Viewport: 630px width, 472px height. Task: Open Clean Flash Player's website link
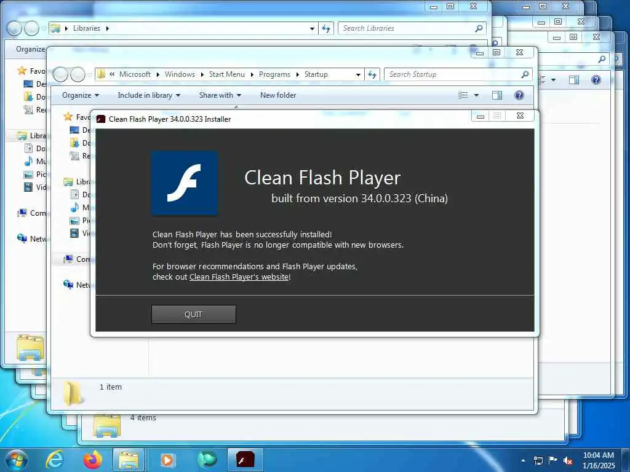[239, 277]
